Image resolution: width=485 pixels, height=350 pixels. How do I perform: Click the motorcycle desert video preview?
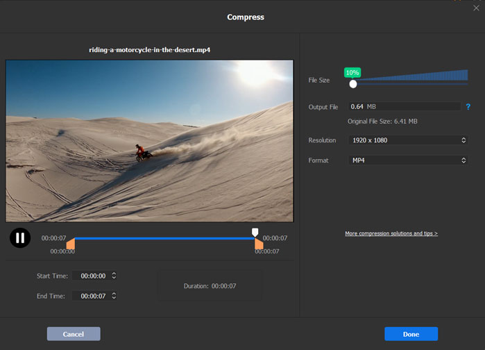(150, 141)
